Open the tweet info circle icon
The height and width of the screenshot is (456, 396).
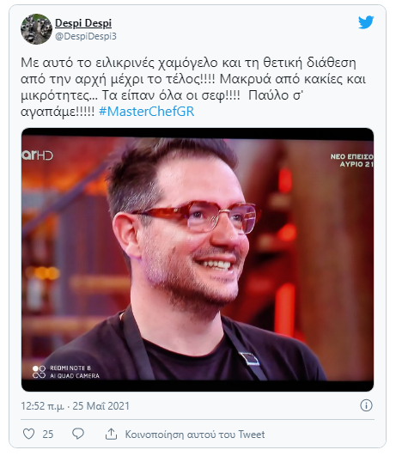click(x=366, y=405)
